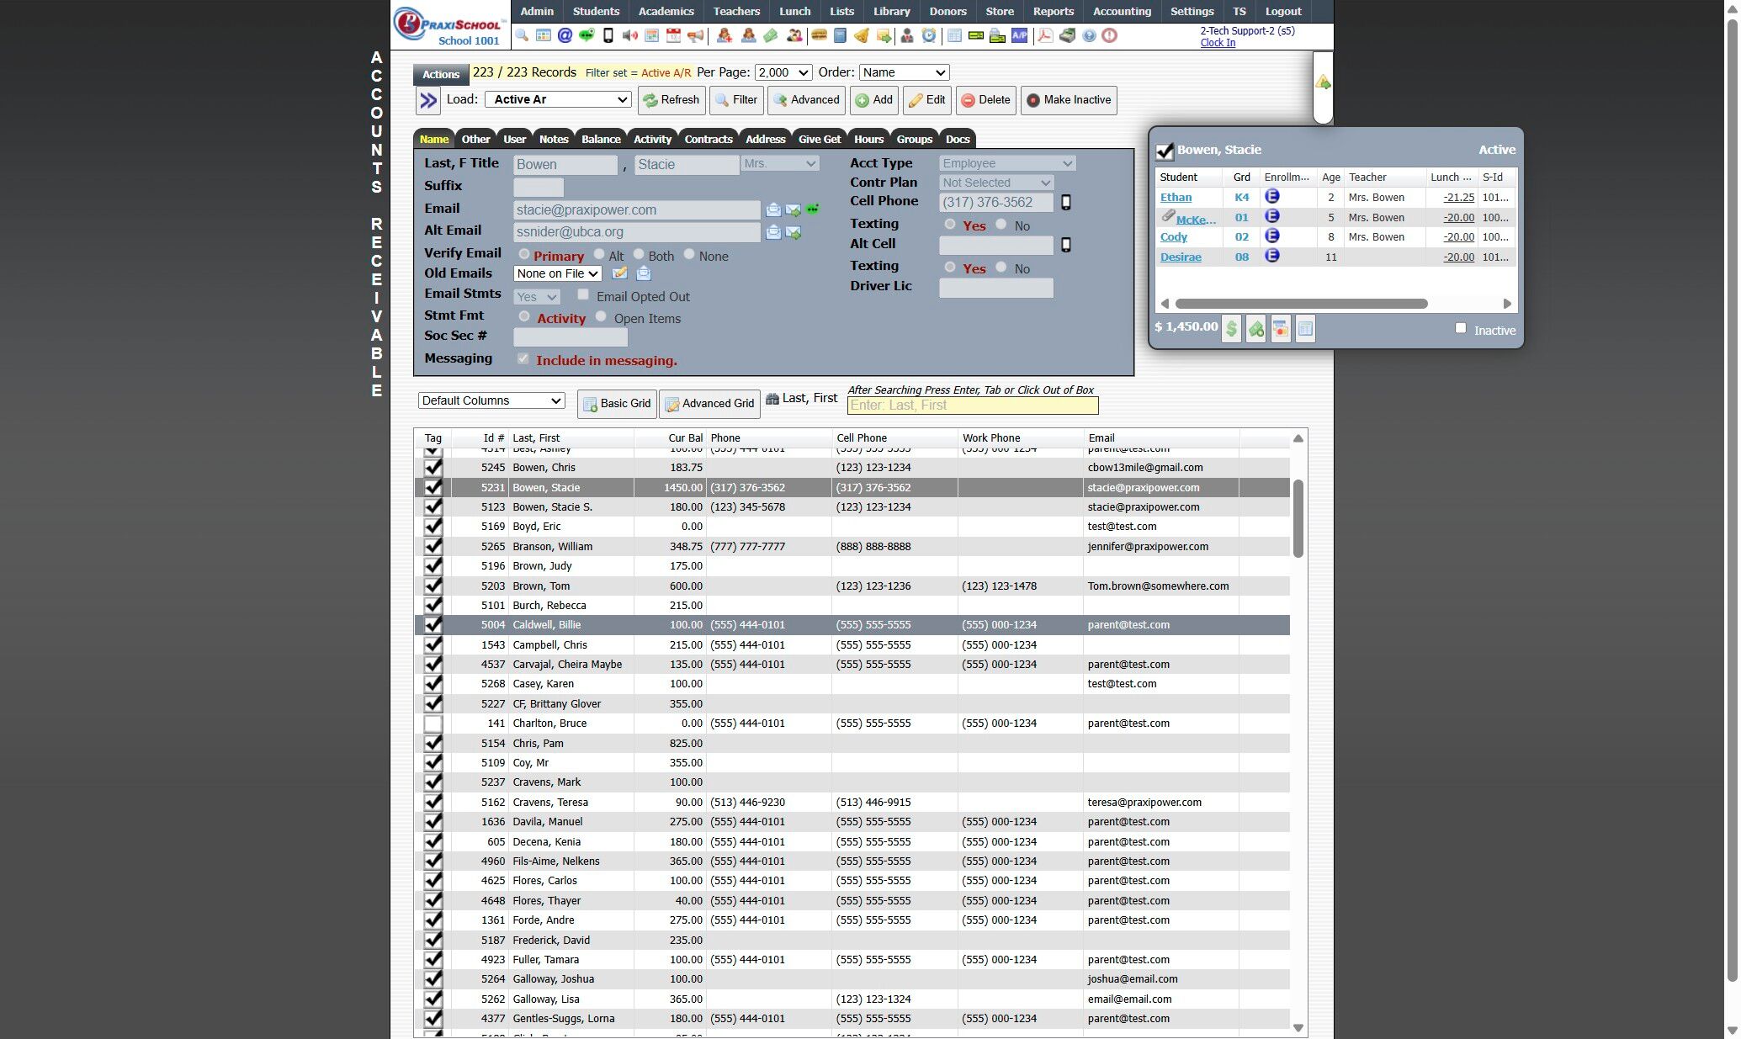
Task: Click the Make Inactive button
Action: tap(1069, 100)
